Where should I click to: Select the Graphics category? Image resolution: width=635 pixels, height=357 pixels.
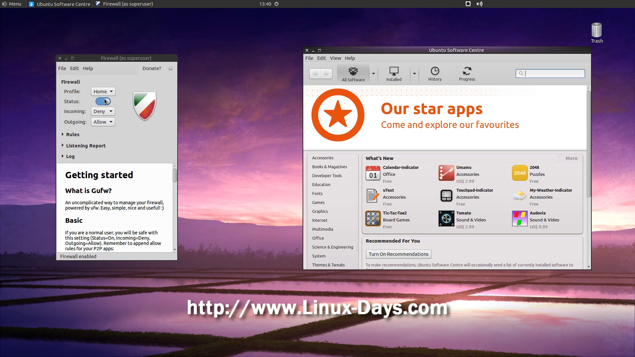pyautogui.click(x=320, y=212)
